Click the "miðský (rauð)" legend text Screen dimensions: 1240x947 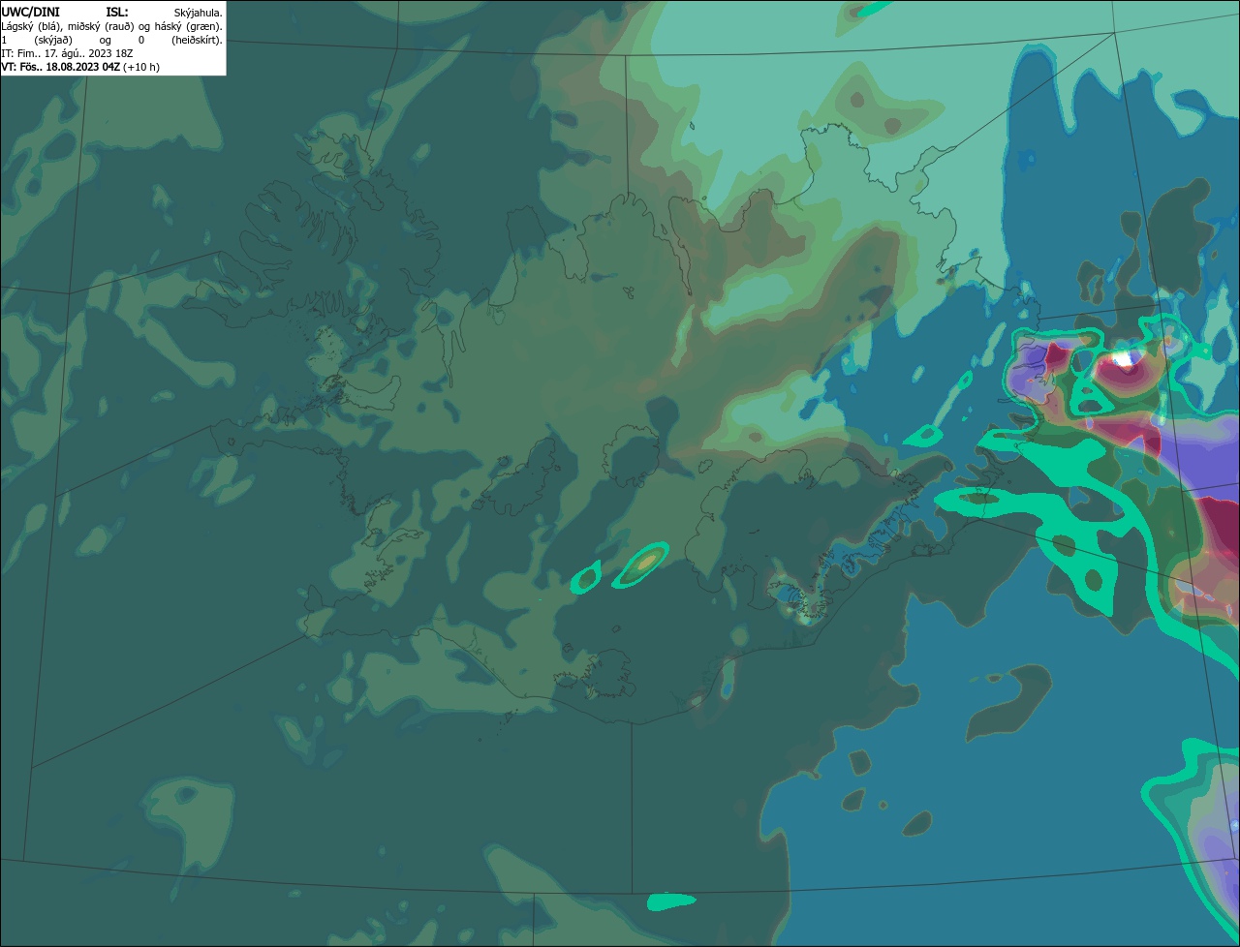(101, 27)
